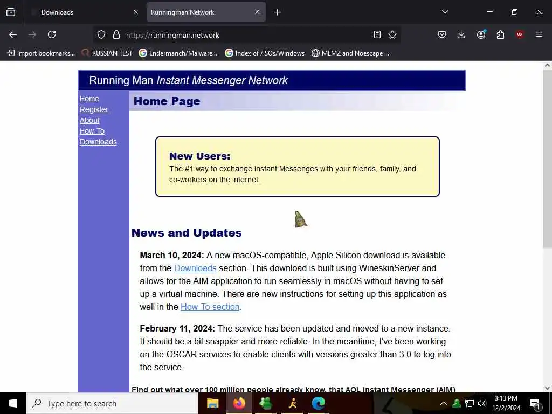
Task: Switch to Firefox in the taskbar
Action: [239, 403]
